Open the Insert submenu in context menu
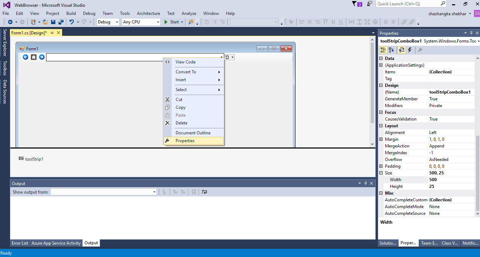480x257 pixels. [193, 80]
